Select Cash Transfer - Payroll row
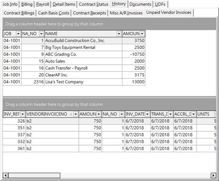 pyautogui.click(x=74, y=68)
